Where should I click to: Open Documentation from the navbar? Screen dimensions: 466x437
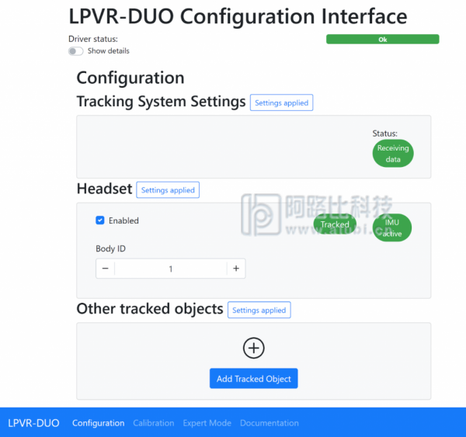[270, 423]
